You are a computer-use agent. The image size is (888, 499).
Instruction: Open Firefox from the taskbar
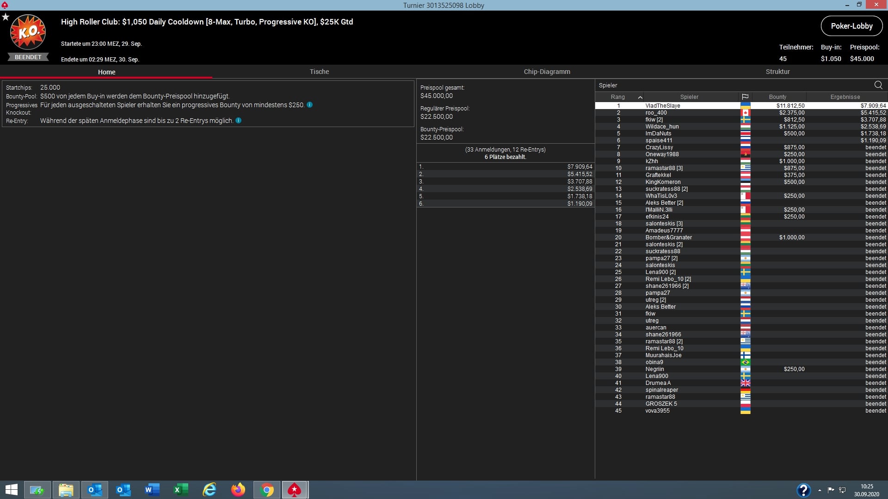point(238,490)
